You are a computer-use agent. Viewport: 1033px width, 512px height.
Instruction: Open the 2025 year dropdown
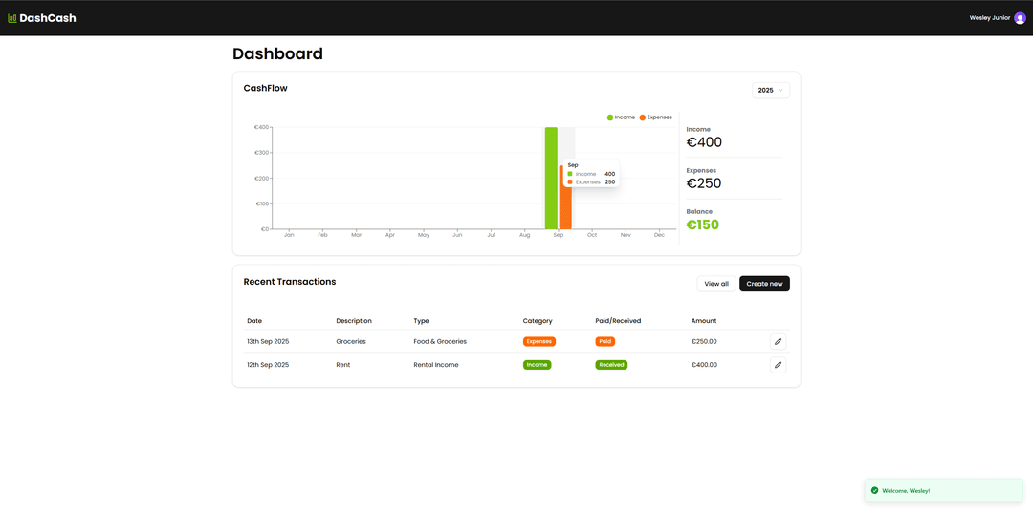tap(770, 90)
